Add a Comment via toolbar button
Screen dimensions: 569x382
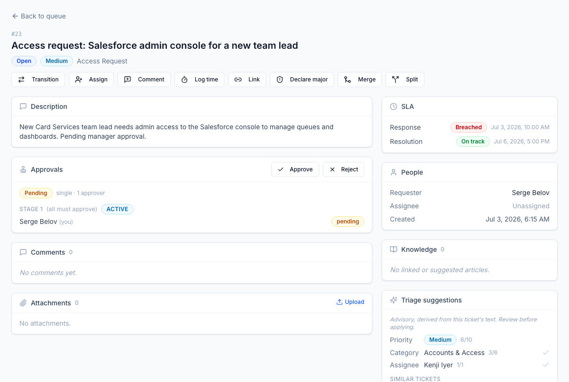(x=144, y=80)
